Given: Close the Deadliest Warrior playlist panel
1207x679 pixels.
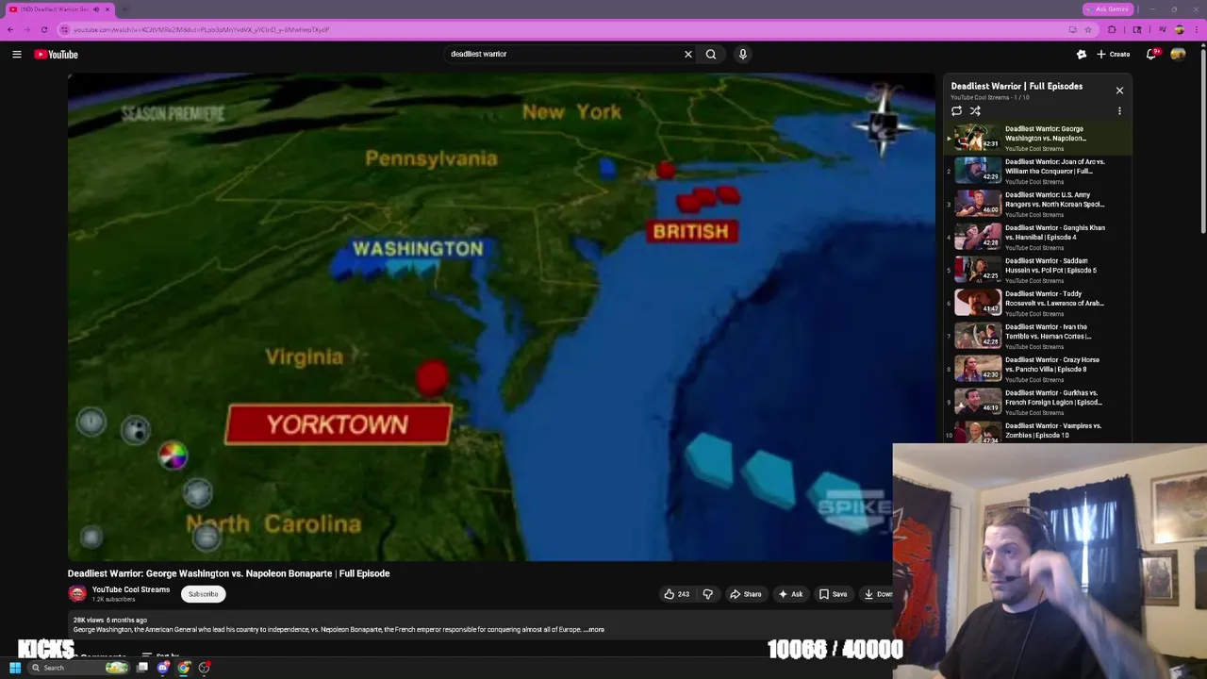Looking at the screenshot, I should click(1119, 91).
